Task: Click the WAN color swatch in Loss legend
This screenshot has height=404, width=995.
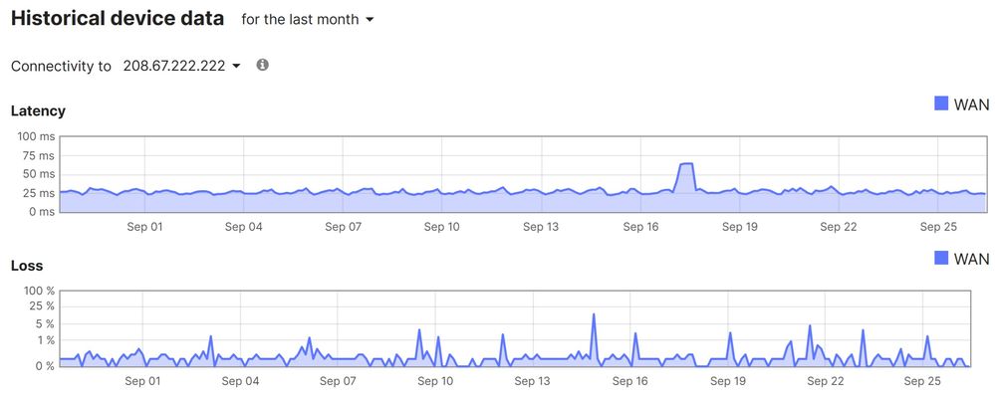Action: [941, 258]
